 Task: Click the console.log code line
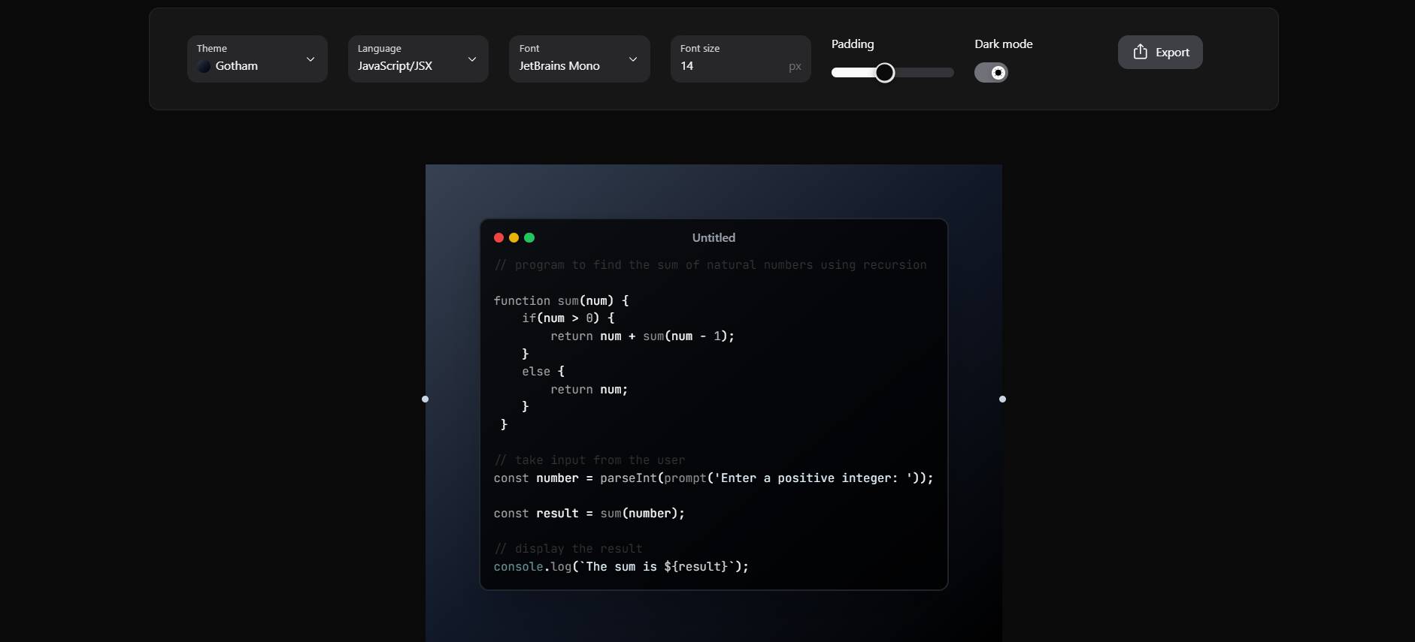click(622, 567)
